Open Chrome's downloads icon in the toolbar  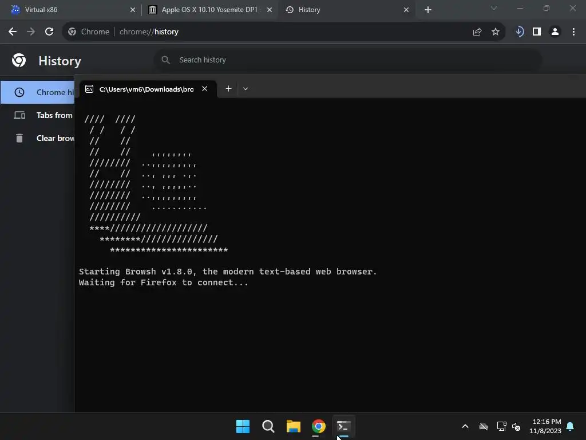click(519, 32)
